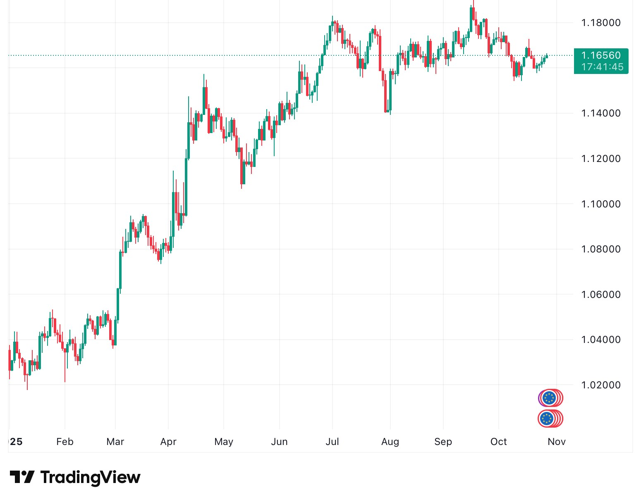
Task: Click the 1.14000 price axis label
Action: coord(600,113)
